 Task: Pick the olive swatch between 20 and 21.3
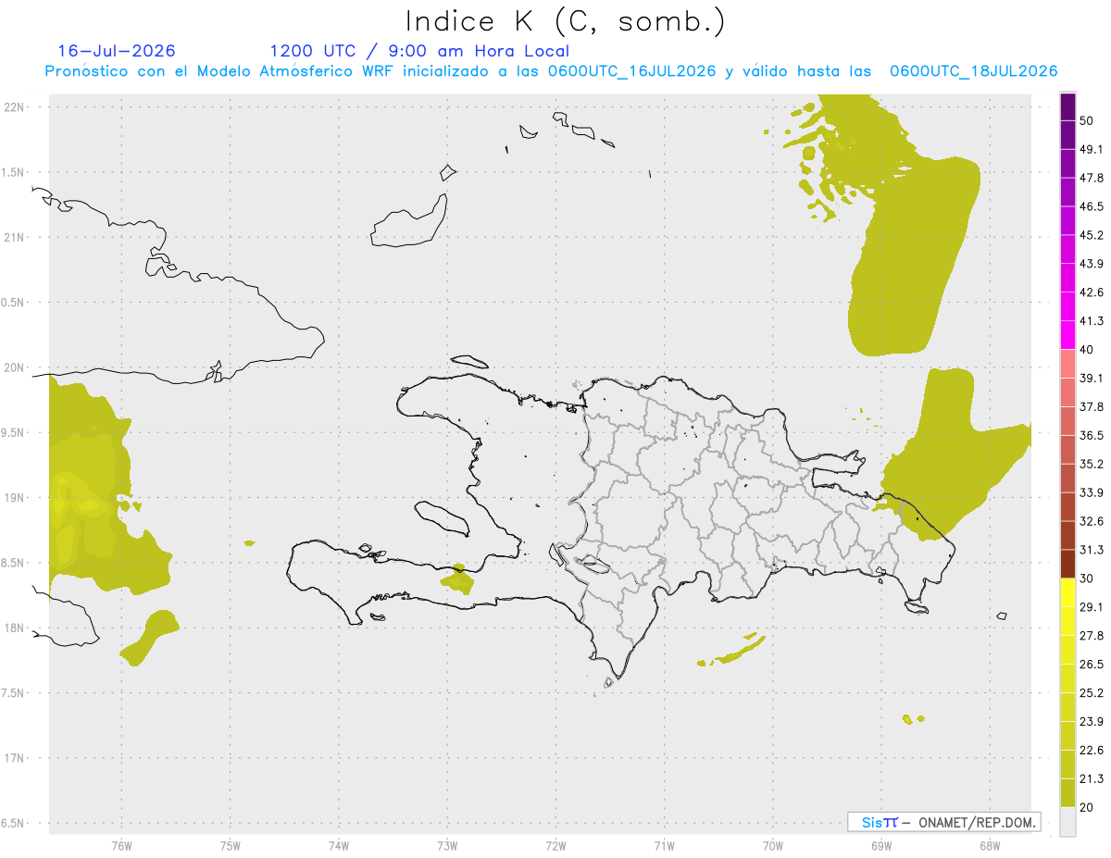point(1067,792)
